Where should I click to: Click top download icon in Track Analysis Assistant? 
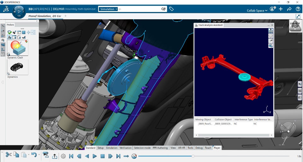[x=270, y=31]
